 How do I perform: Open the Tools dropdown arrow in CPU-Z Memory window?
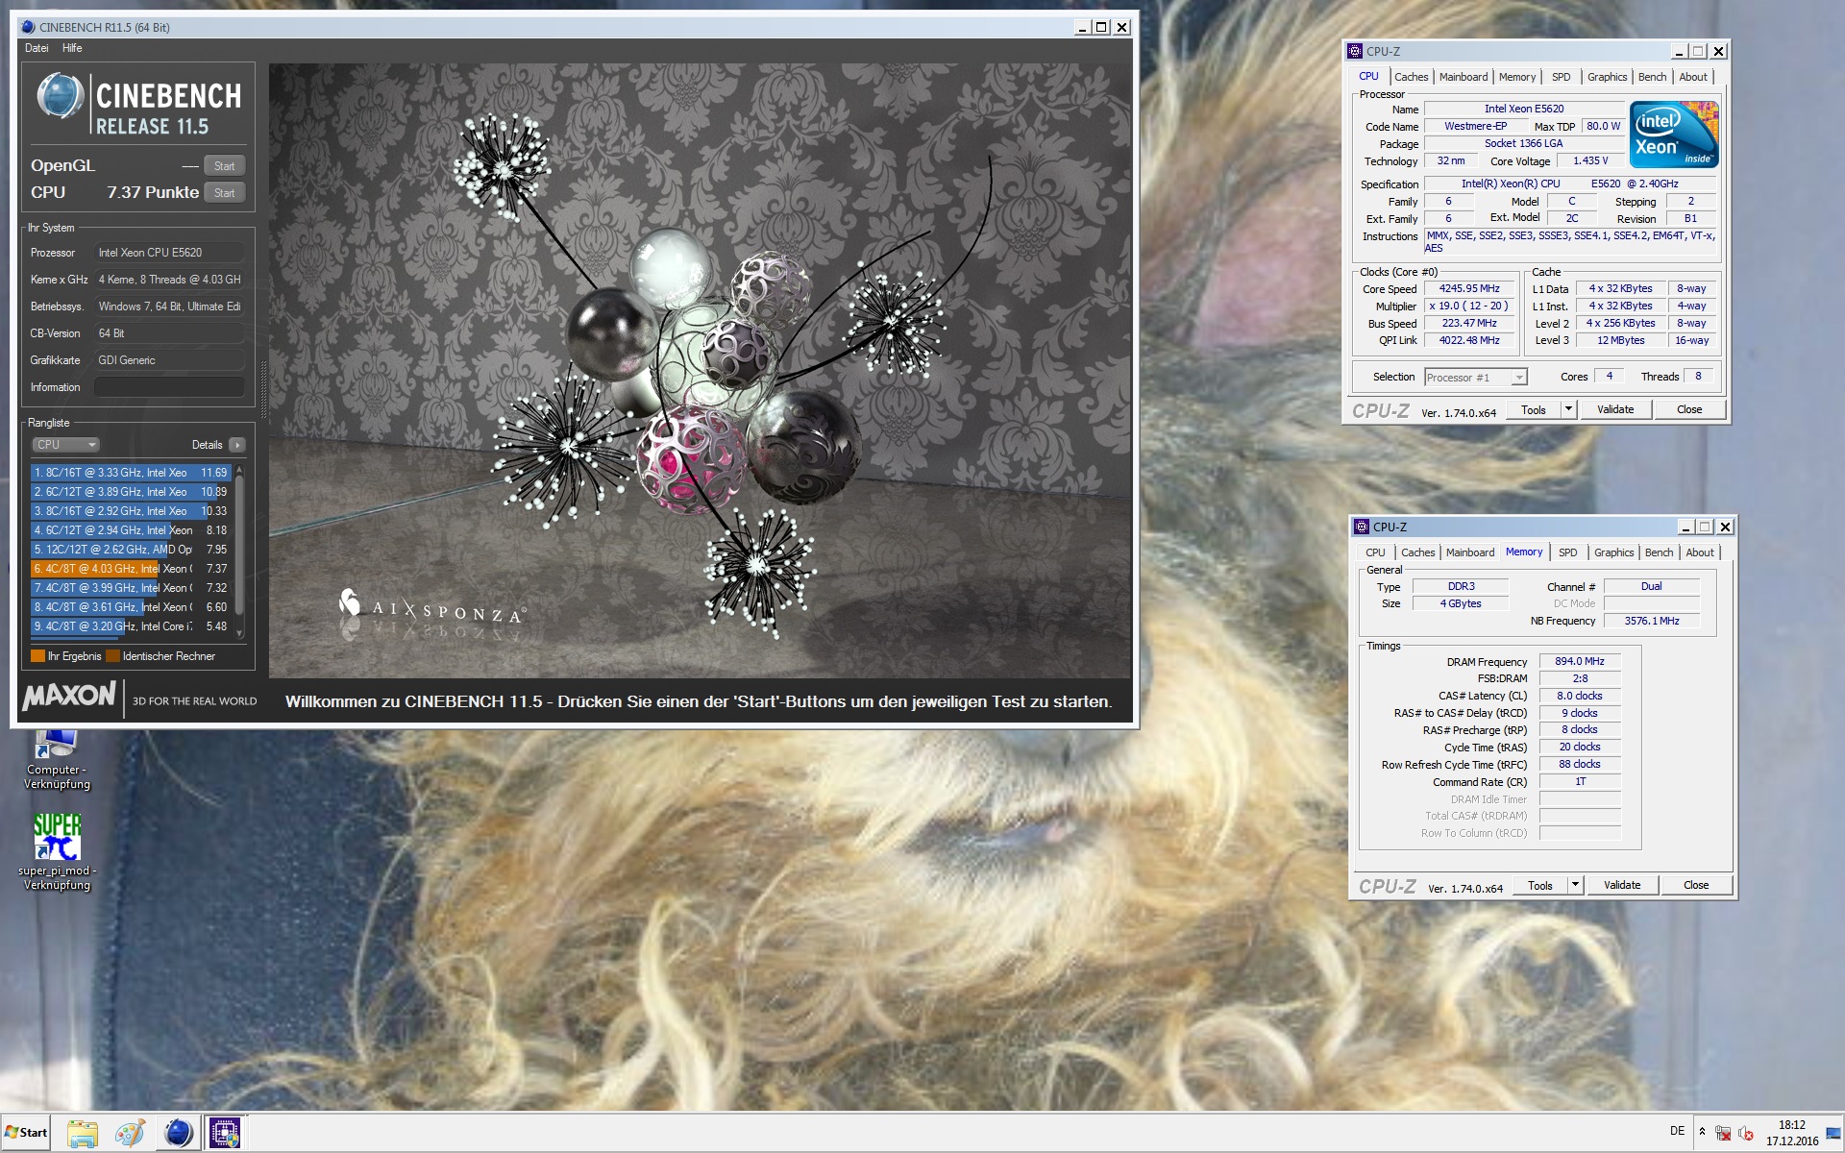pos(1575,885)
